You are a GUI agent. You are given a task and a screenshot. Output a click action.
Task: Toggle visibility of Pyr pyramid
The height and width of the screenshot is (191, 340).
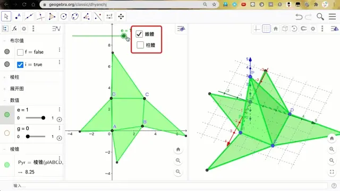7,165
